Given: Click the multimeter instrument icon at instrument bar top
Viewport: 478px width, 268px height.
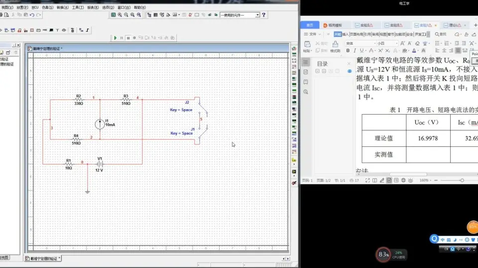Looking at the screenshot, I should (294, 49).
